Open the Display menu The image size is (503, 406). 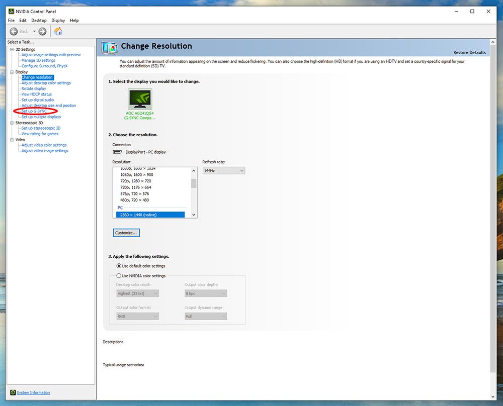[58, 20]
